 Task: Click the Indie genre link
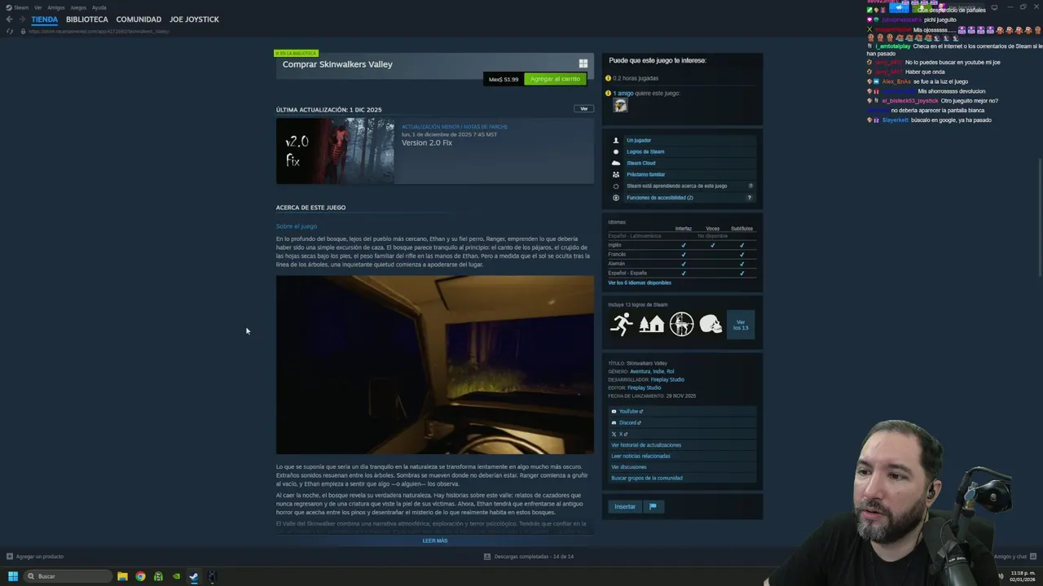pyautogui.click(x=658, y=371)
